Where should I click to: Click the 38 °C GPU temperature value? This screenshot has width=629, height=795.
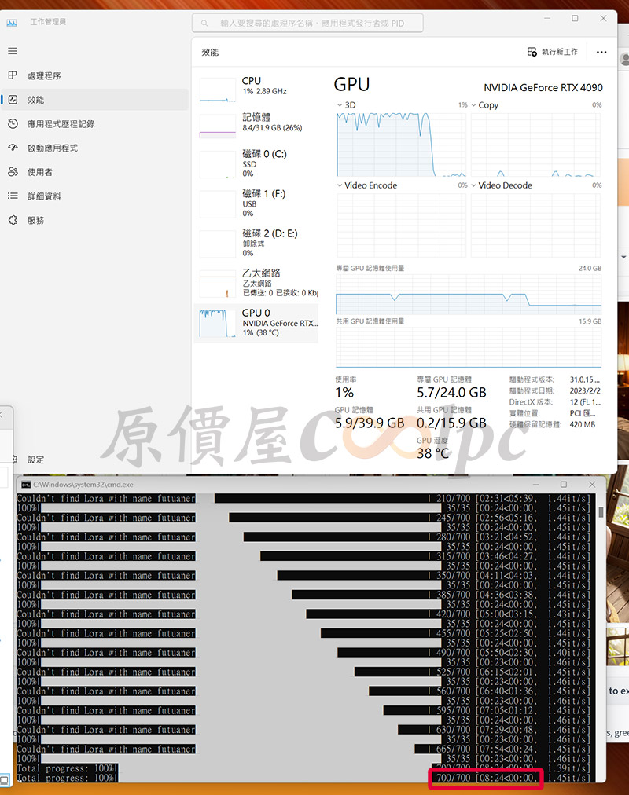pos(432,453)
